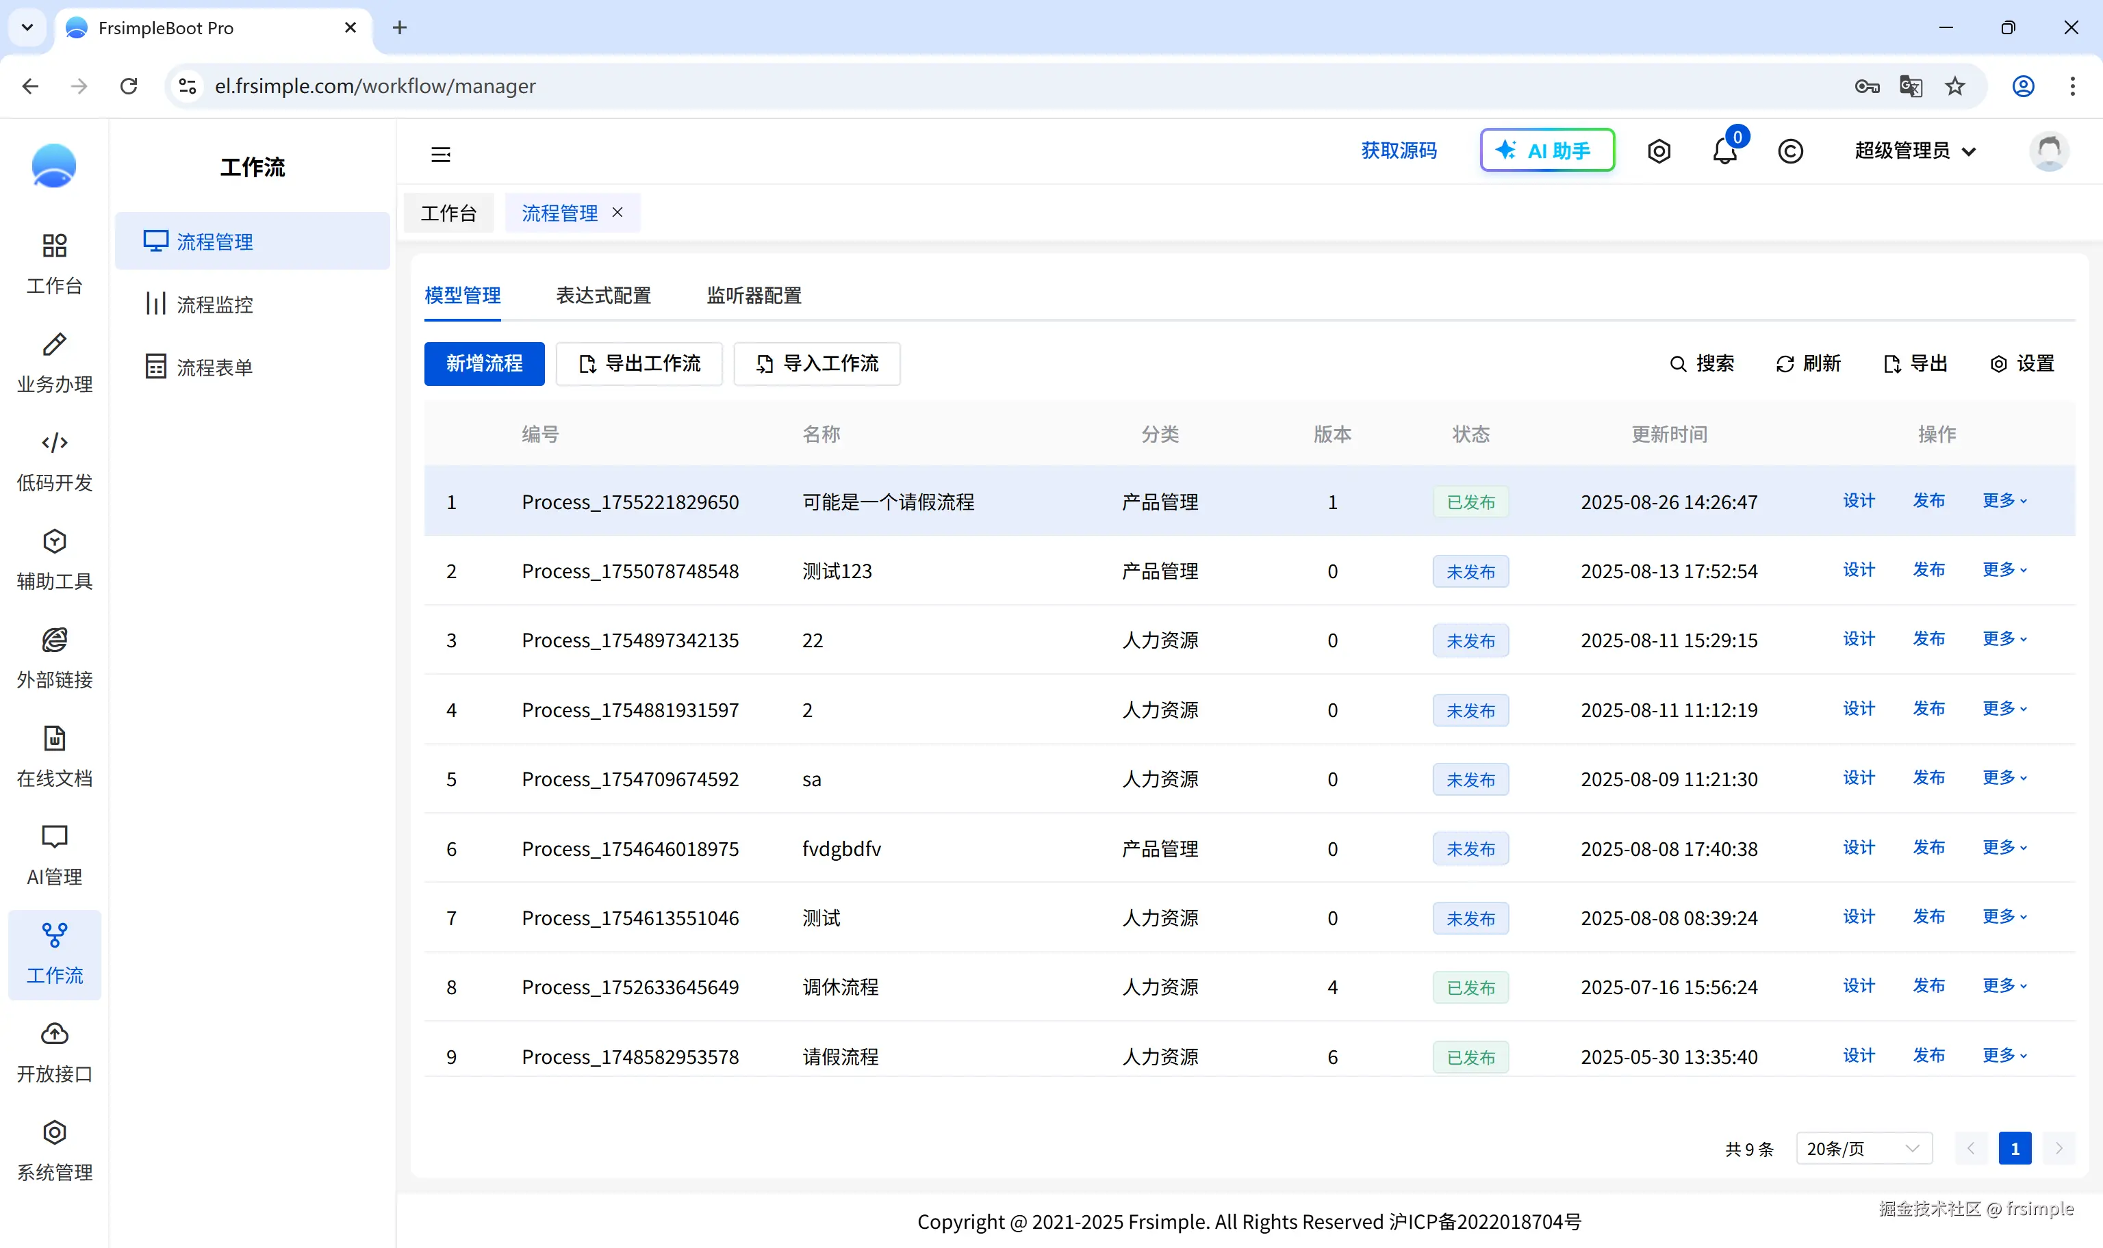Open 低码开发 in the left sidebar
Viewport: 2103px width, 1248px height.
(x=55, y=462)
